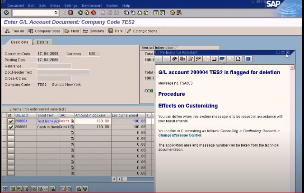The width and height of the screenshot is (304, 193).
Task: Click the filter funnel icon in bottom toolbar
Action: pyautogui.click(x=85, y=189)
